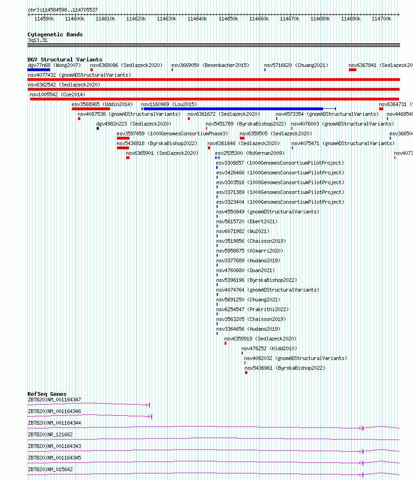Select the blue dgv77n68 variant bar
This screenshot has height=480, width=413.
pyautogui.click(x=39, y=70)
